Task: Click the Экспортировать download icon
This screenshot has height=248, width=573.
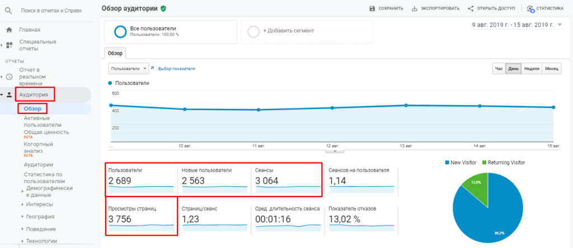Action: (x=415, y=8)
